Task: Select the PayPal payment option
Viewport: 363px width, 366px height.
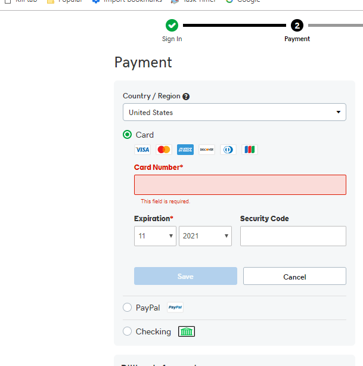Action: (x=127, y=308)
